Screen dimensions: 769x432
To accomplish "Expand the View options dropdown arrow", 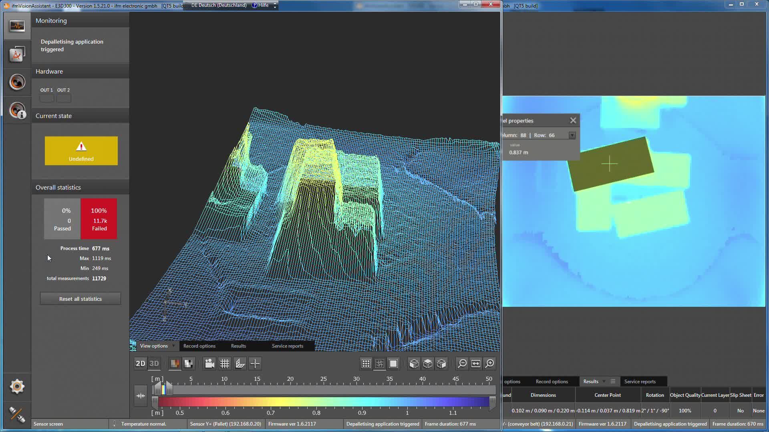I will pos(173,346).
